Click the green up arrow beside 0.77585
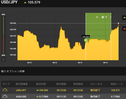The image size is (126, 99). pos(38,97)
